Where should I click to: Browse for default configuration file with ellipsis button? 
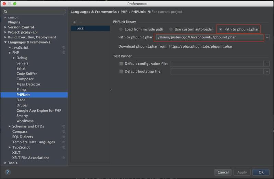[x=267, y=64]
